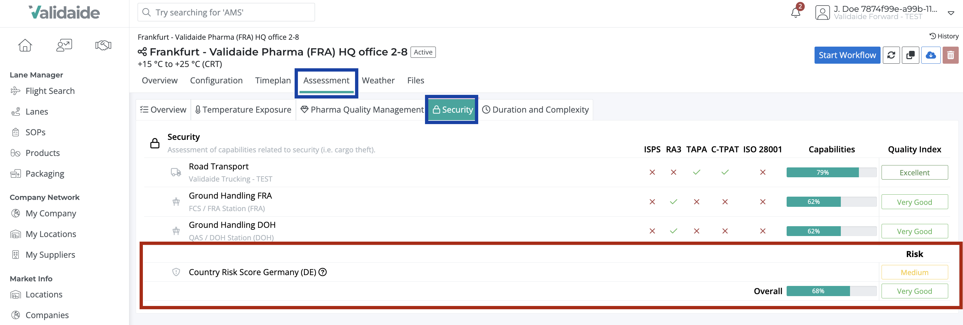Click the Security section padlock icon

[155, 143]
